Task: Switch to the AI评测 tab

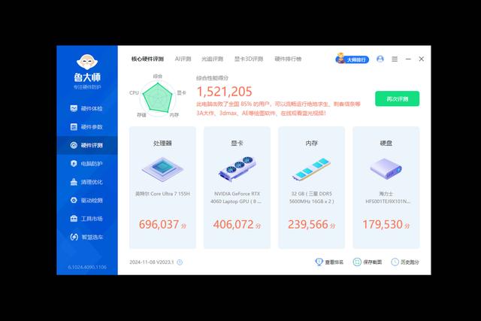Action: pyautogui.click(x=183, y=59)
